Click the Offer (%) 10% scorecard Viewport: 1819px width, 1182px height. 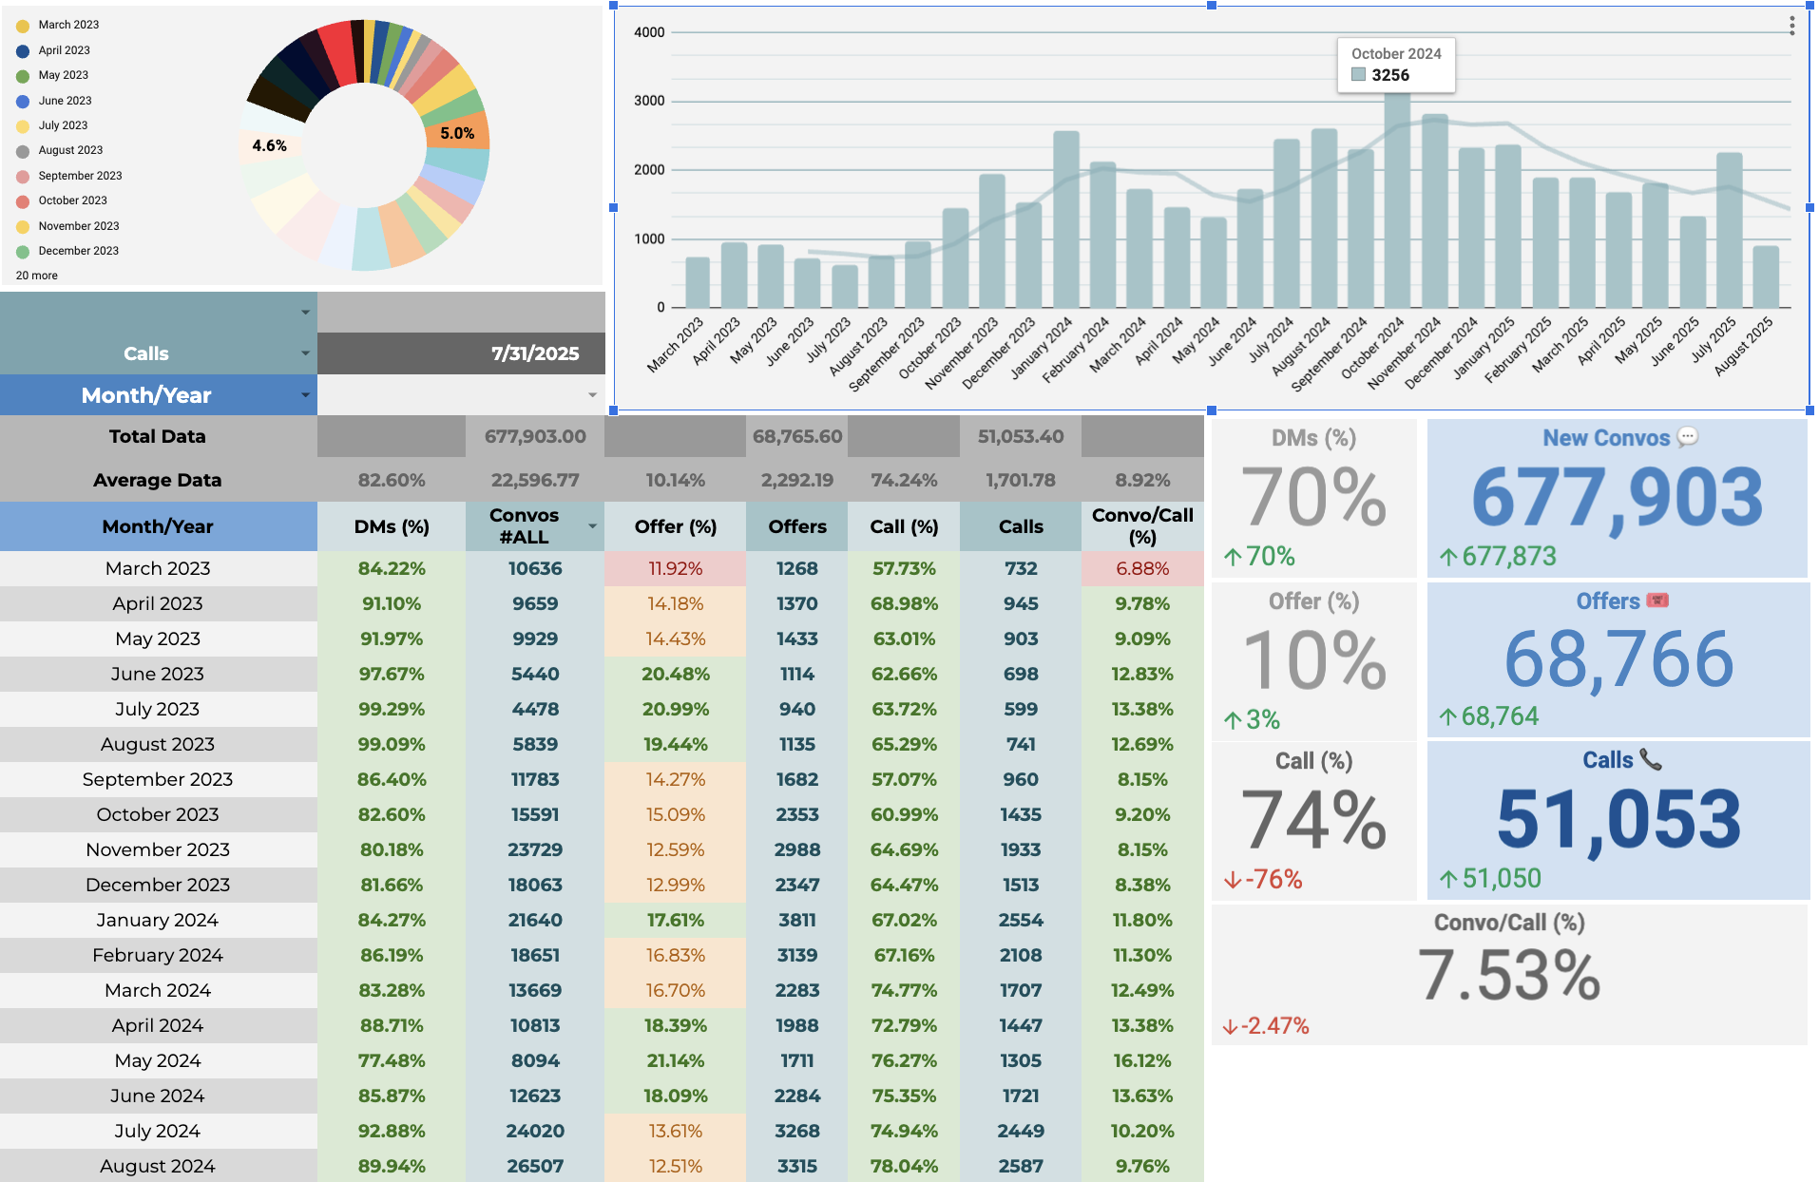pyautogui.click(x=1314, y=660)
